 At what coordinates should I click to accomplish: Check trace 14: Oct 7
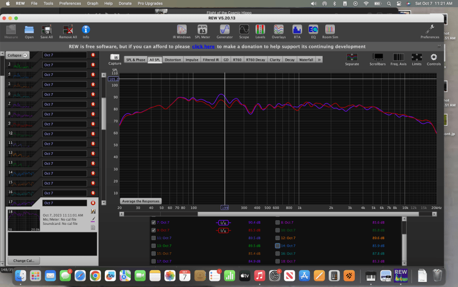point(277,246)
